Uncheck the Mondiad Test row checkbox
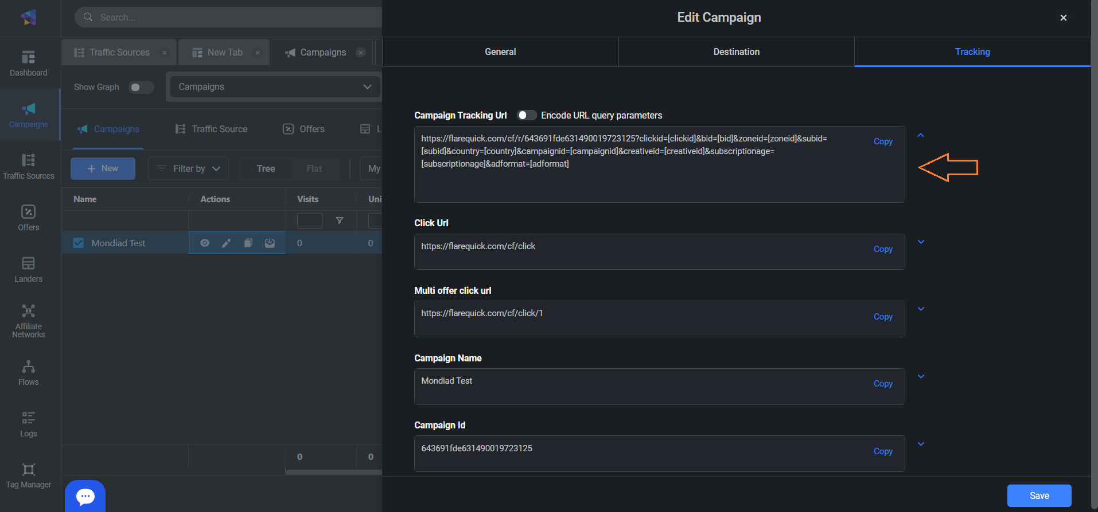This screenshot has height=512, width=1098. 79,243
